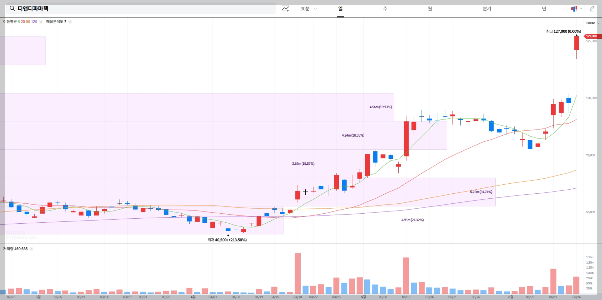
Task: Click the search magnifier icon
Action: pyautogui.click(x=12, y=8)
